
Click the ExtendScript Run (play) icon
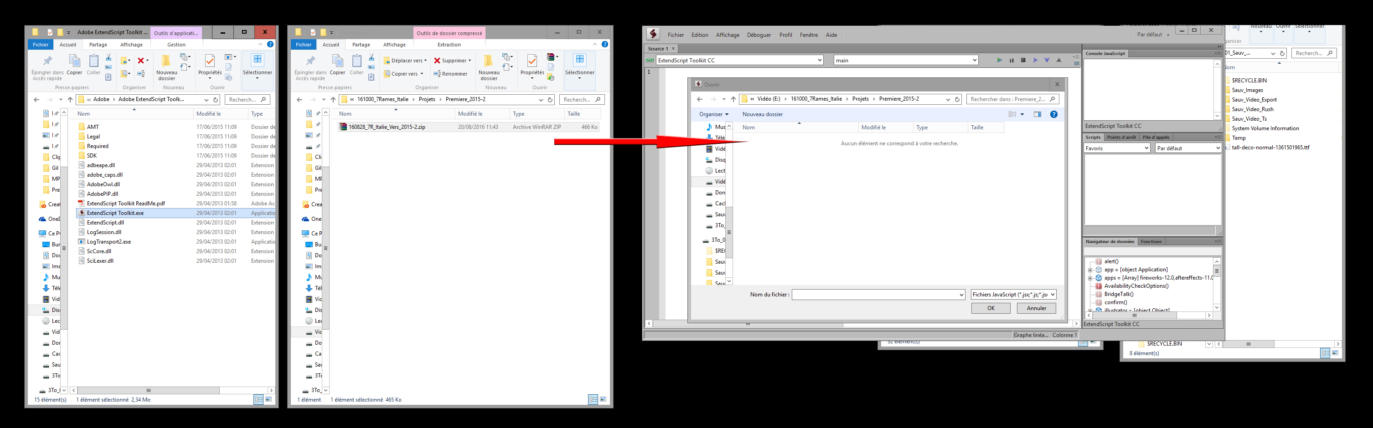pos(999,60)
